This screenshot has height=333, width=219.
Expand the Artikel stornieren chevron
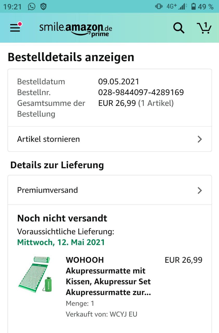200,139
